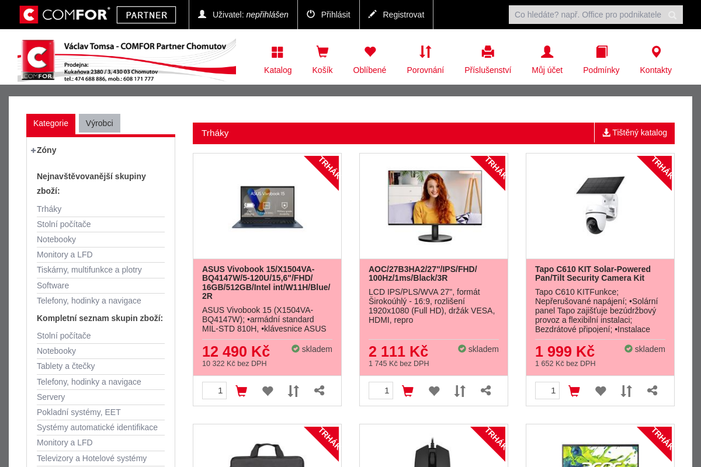The height and width of the screenshot is (467, 701).
Task: Switch to the Výrobci tab
Action: click(x=99, y=124)
